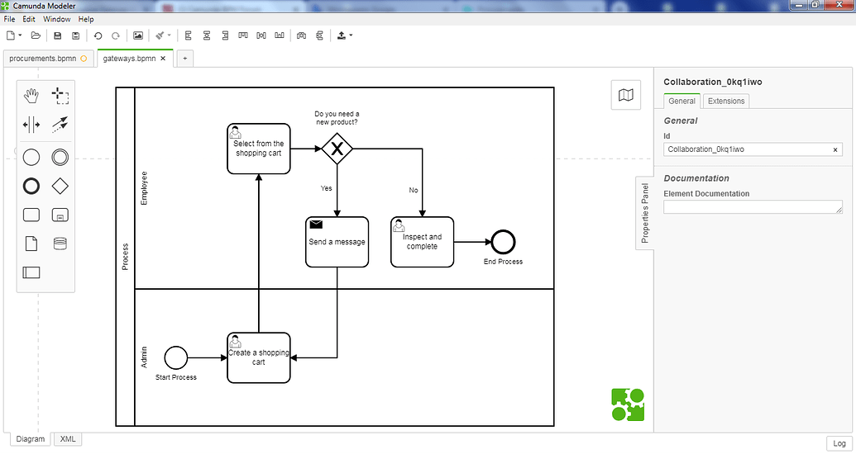Click the Element Documentation text box
856x454 pixels.
pos(753,207)
